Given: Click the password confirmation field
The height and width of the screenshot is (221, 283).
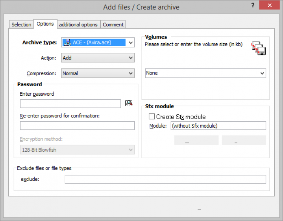Looking at the screenshot, I should tap(77, 125).
